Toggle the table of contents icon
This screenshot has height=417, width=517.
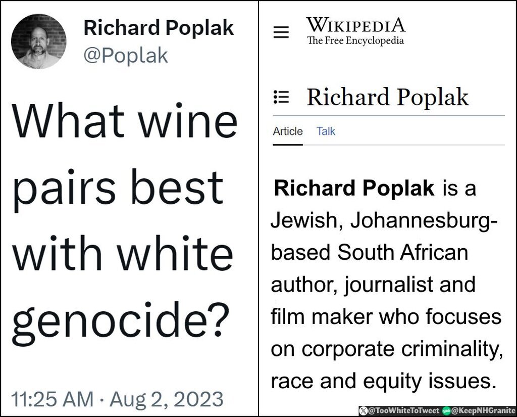pos(281,97)
